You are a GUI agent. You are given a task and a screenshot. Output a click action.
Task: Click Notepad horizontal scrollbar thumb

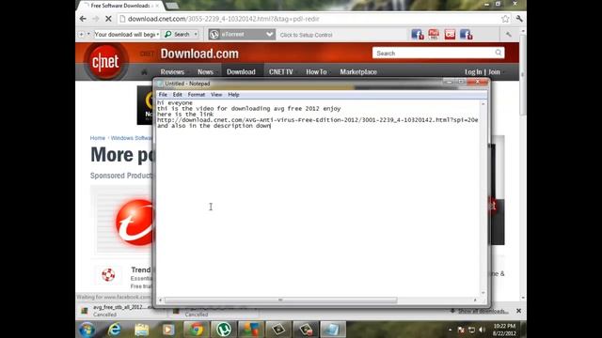(x=280, y=300)
